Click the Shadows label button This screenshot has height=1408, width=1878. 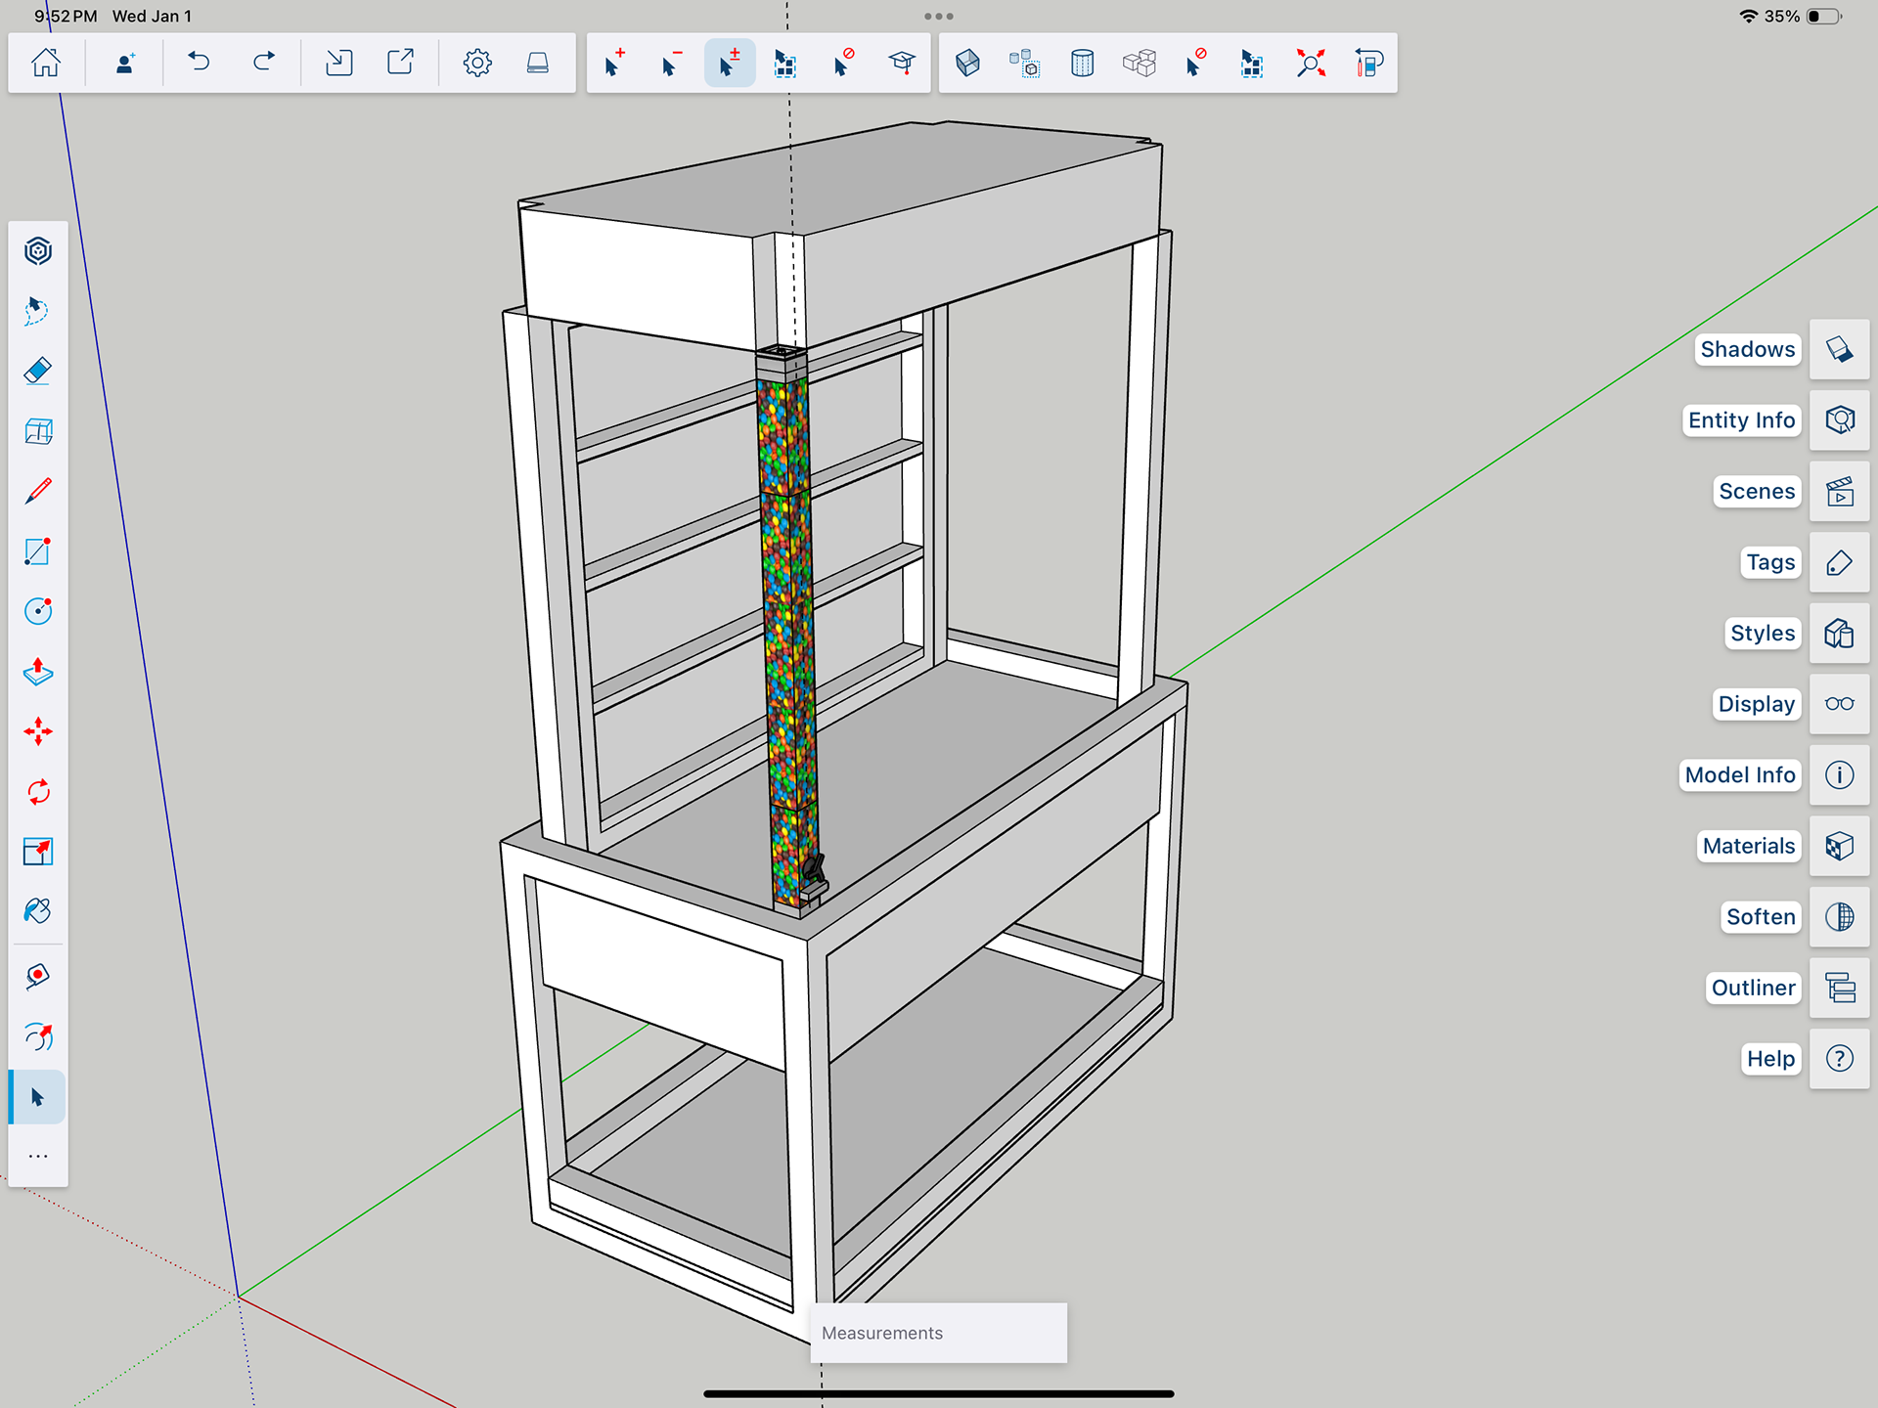[1747, 349]
